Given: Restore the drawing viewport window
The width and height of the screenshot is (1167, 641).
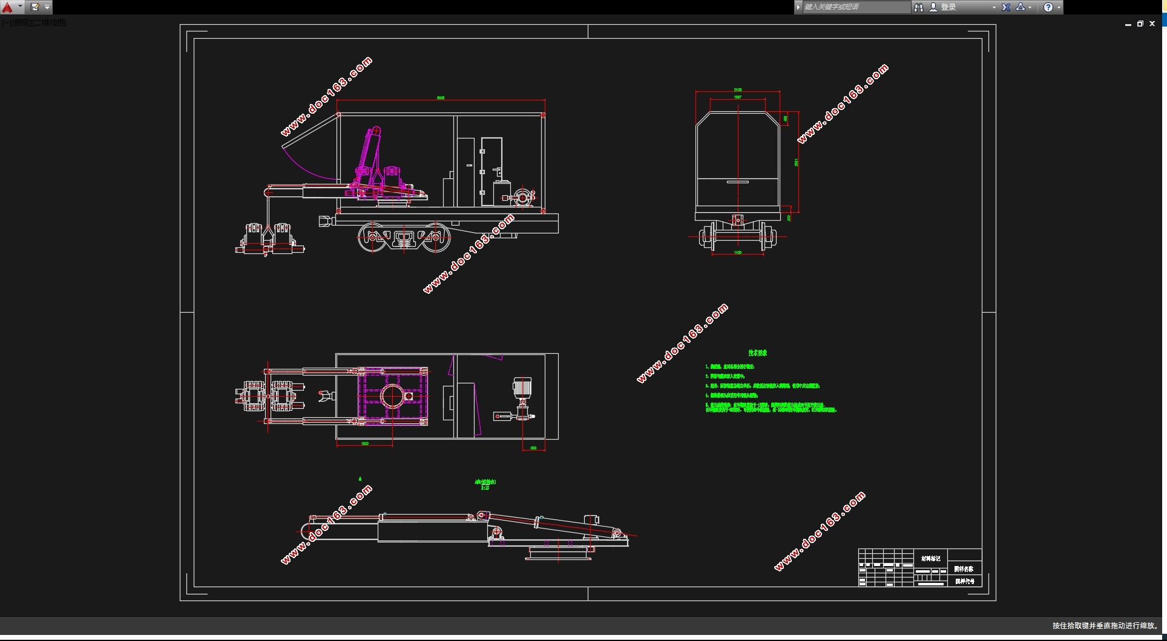Looking at the screenshot, I should click(1140, 24).
